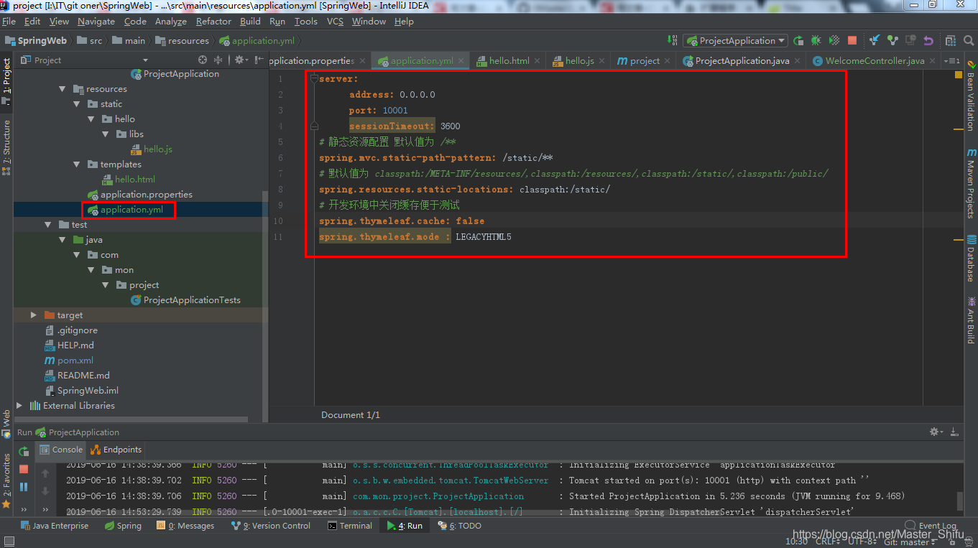This screenshot has width=978, height=548.
Task: Switch to the WelcomeController.java tab
Action: pos(875,61)
